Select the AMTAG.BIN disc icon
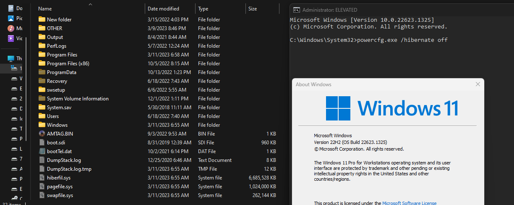Viewport: 514px width, 205px height. click(42, 133)
